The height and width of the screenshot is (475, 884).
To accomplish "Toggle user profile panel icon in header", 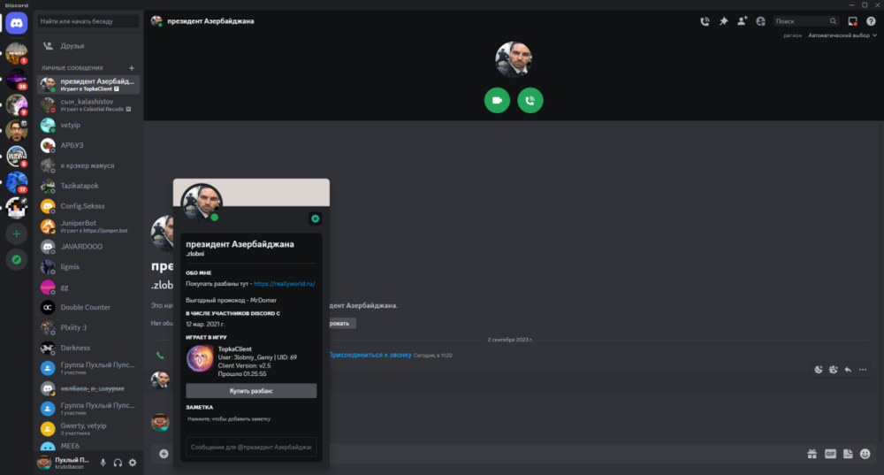I will [760, 21].
